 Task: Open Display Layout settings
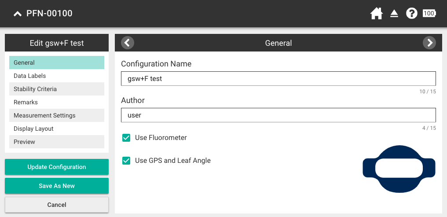[57, 129]
